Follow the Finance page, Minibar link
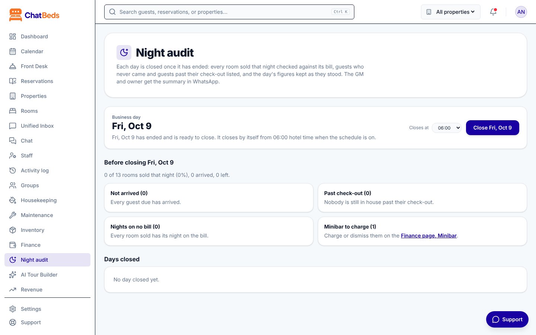 429,236
